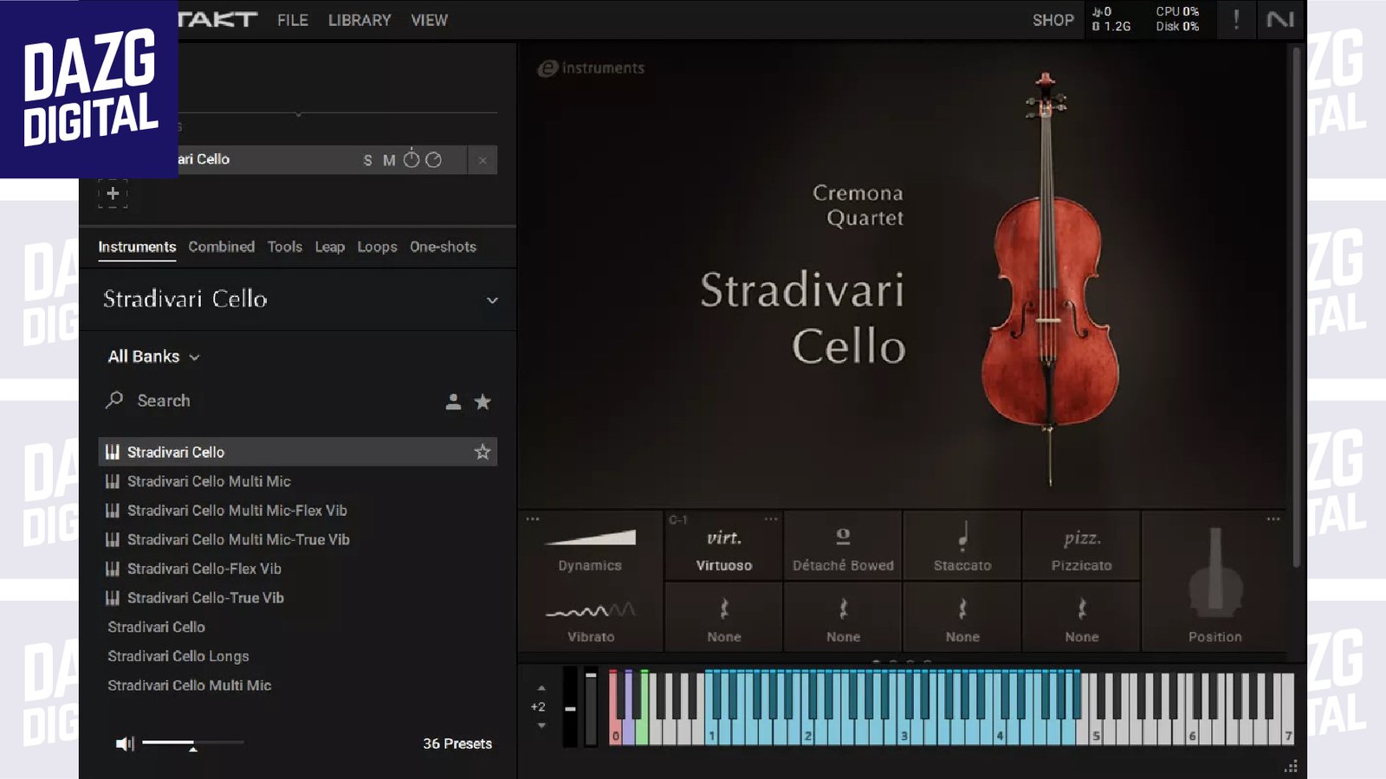This screenshot has height=779, width=1386.
Task: Open options dots in Virtuoso slot
Action: coord(771,519)
